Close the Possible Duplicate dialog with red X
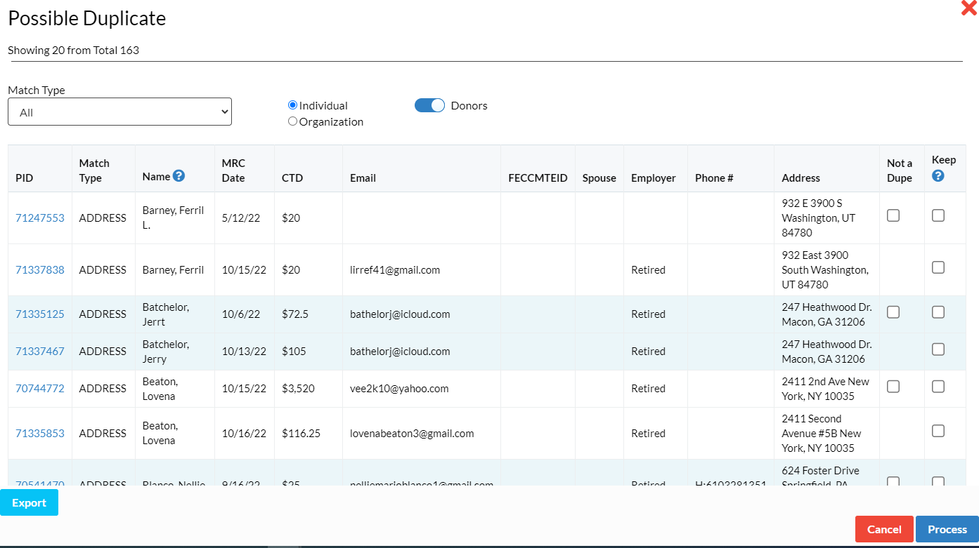Viewport: 979px width, 548px height. point(968,8)
